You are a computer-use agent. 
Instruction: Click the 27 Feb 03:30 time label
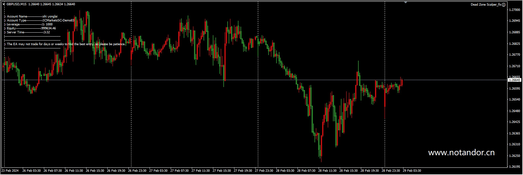[x=158, y=171]
